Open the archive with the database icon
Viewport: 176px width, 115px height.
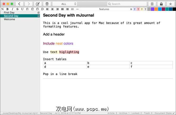coord(152,4)
